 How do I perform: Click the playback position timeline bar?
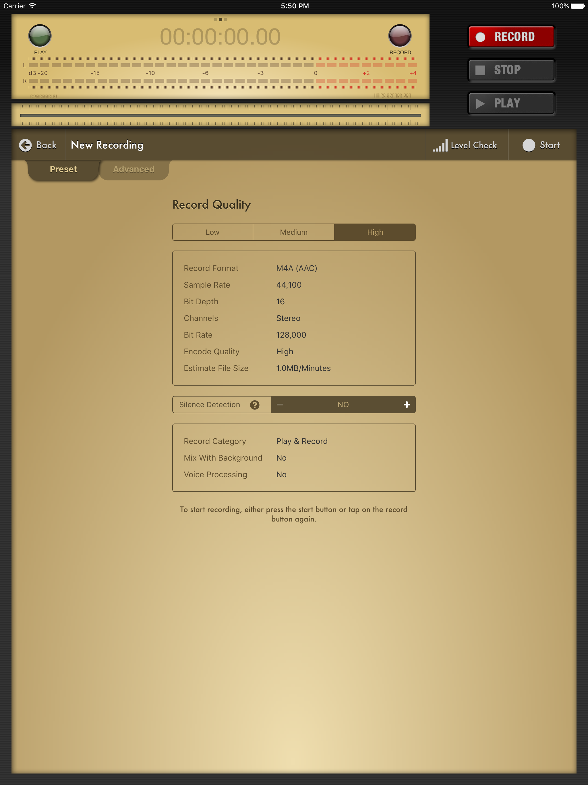(x=220, y=115)
